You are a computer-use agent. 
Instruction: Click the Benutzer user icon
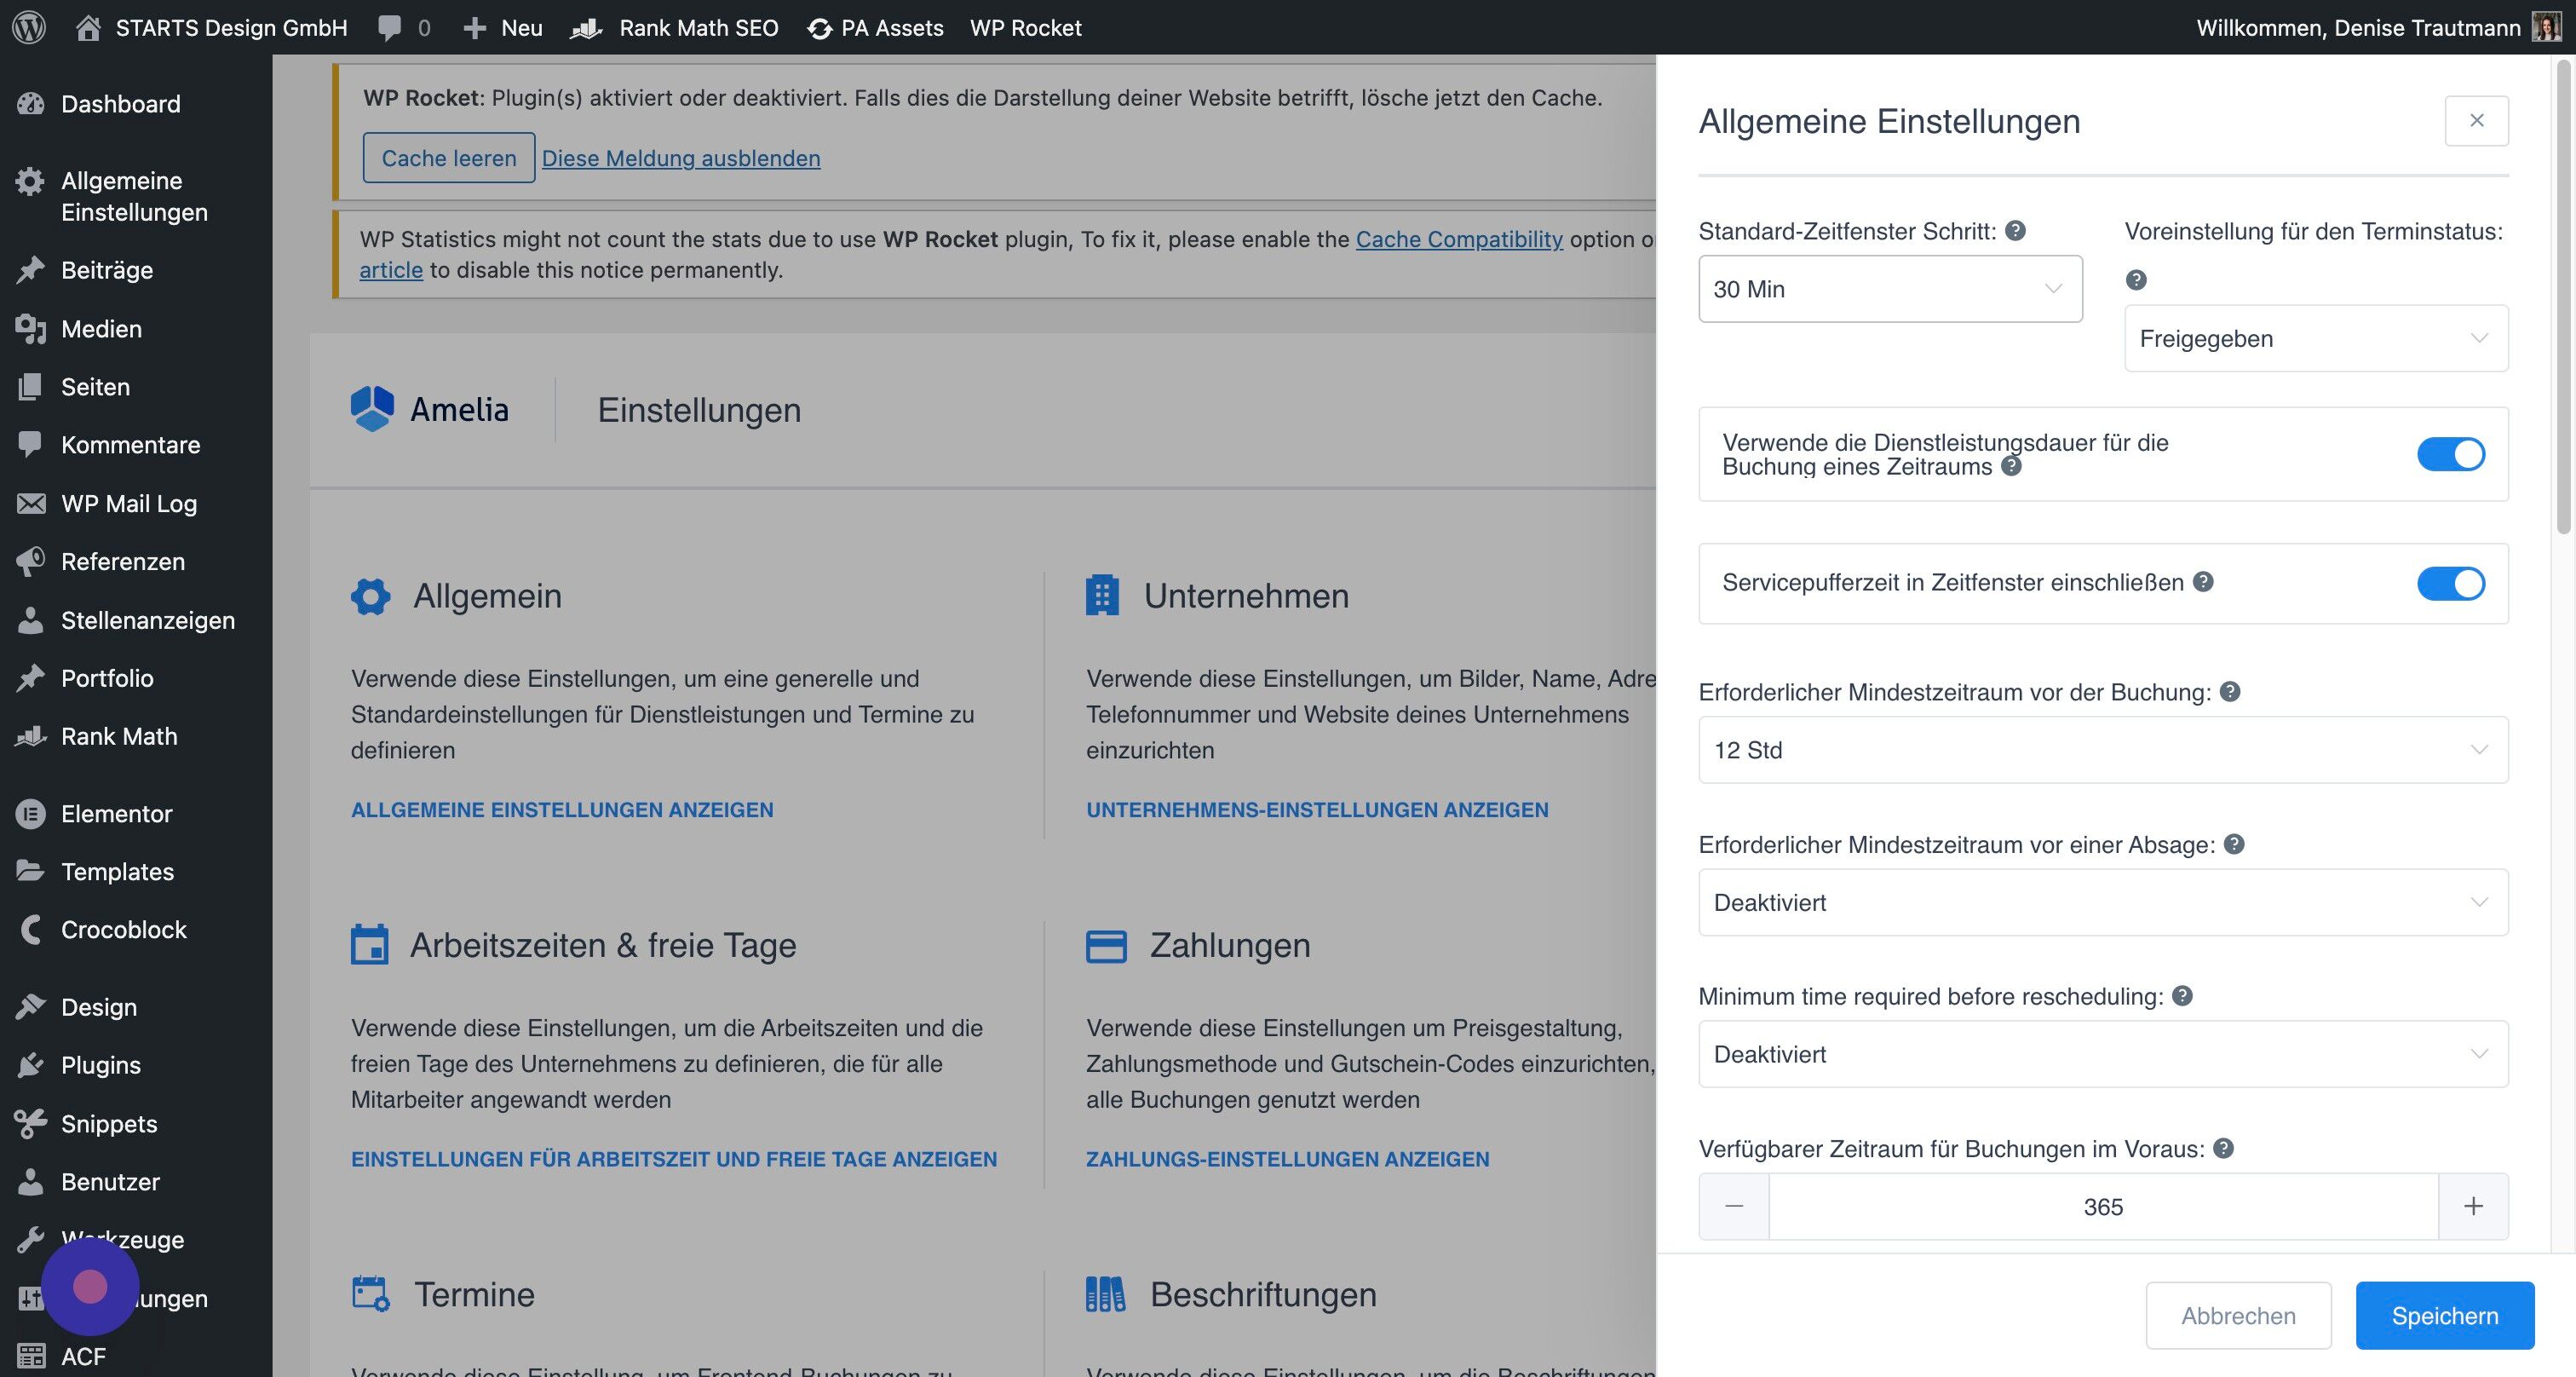pos(31,1182)
